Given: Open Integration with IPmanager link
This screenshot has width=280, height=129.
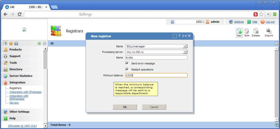Looking at the screenshot, I should 26,92.
